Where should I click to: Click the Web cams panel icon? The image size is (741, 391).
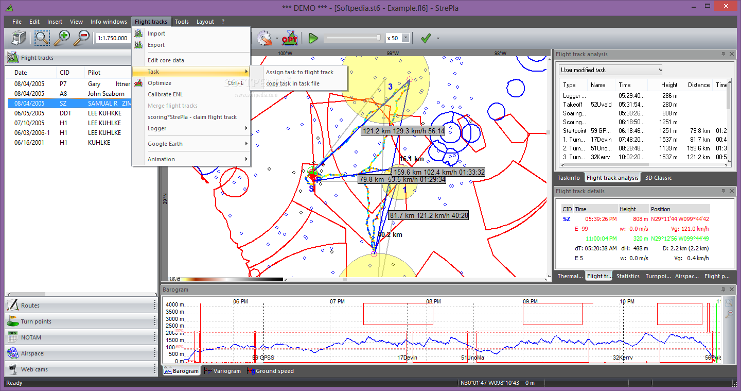click(13, 369)
